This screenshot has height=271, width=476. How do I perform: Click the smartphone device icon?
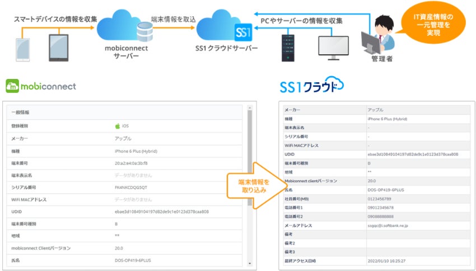pyautogui.click(x=23, y=50)
